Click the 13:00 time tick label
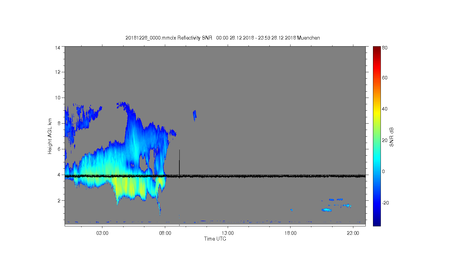The image size is (453, 272). click(228, 233)
